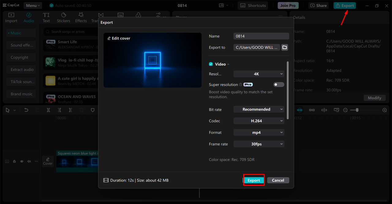Toggle the linkage chain icon

click(x=312, y=110)
